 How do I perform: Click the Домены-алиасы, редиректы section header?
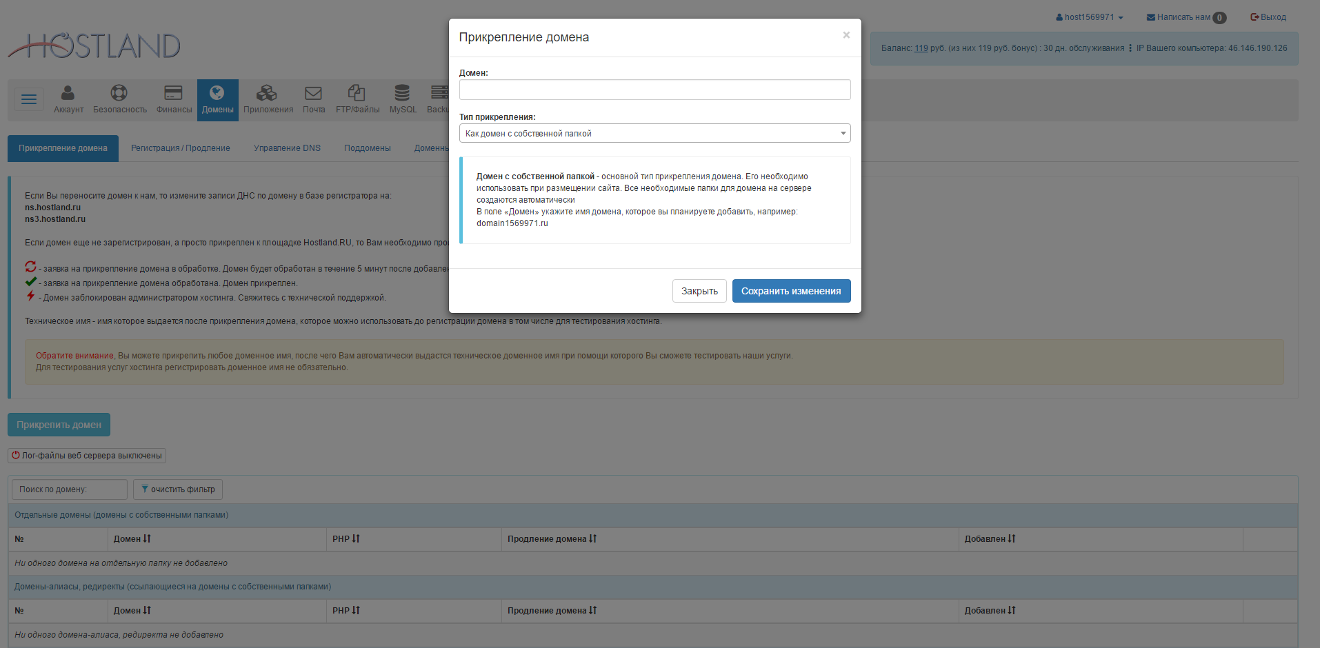(652, 587)
